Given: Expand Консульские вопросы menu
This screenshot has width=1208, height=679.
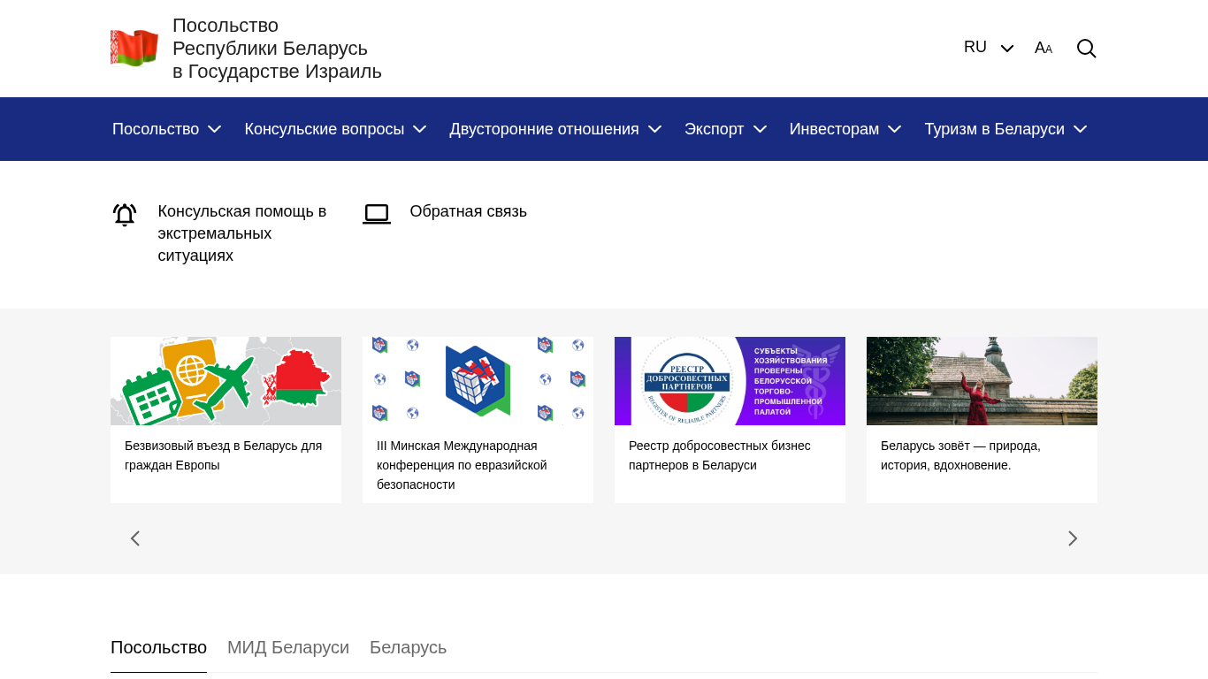Looking at the screenshot, I should (x=335, y=129).
